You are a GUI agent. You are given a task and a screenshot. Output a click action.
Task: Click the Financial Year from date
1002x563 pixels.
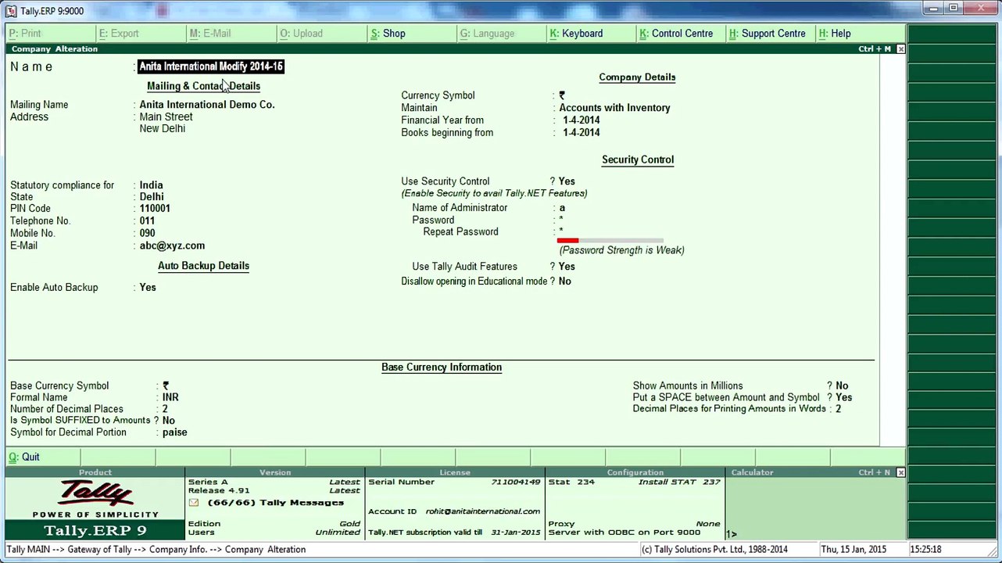581,120
